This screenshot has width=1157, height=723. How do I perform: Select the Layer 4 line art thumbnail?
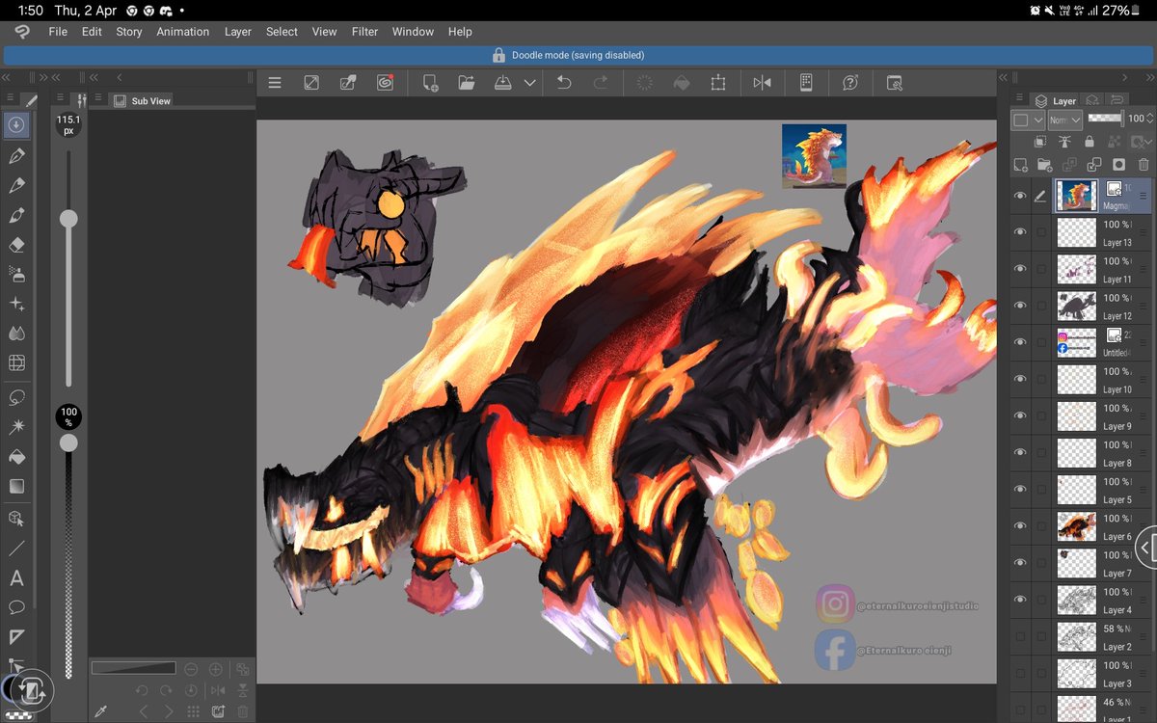(1077, 600)
